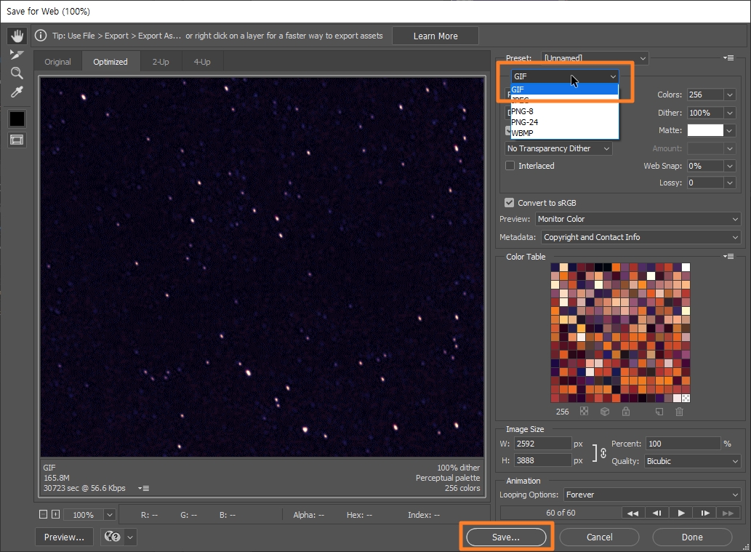751x552 pixels.
Task: Select the Zoom tool
Action: click(x=17, y=73)
